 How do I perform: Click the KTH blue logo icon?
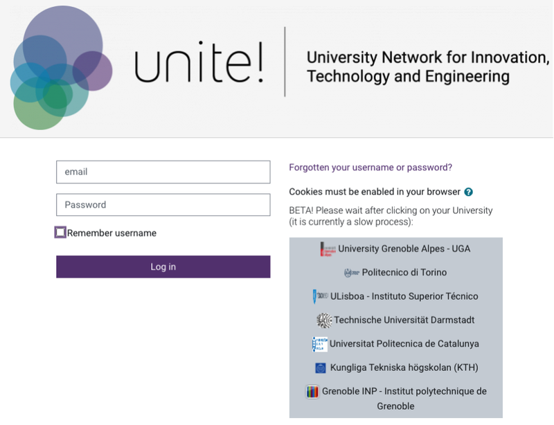[320, 368]
